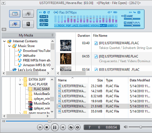This screenshot has height=133, width=152.
Task: Click the portable player device button
Action: pyautogui.click(x=28, y=24)
